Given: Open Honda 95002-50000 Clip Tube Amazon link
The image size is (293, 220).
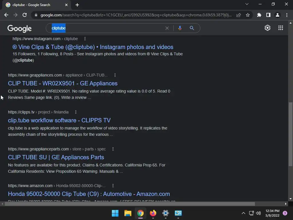Looking at the screenshot, I should pyautogui.click(x=89, y=194).
